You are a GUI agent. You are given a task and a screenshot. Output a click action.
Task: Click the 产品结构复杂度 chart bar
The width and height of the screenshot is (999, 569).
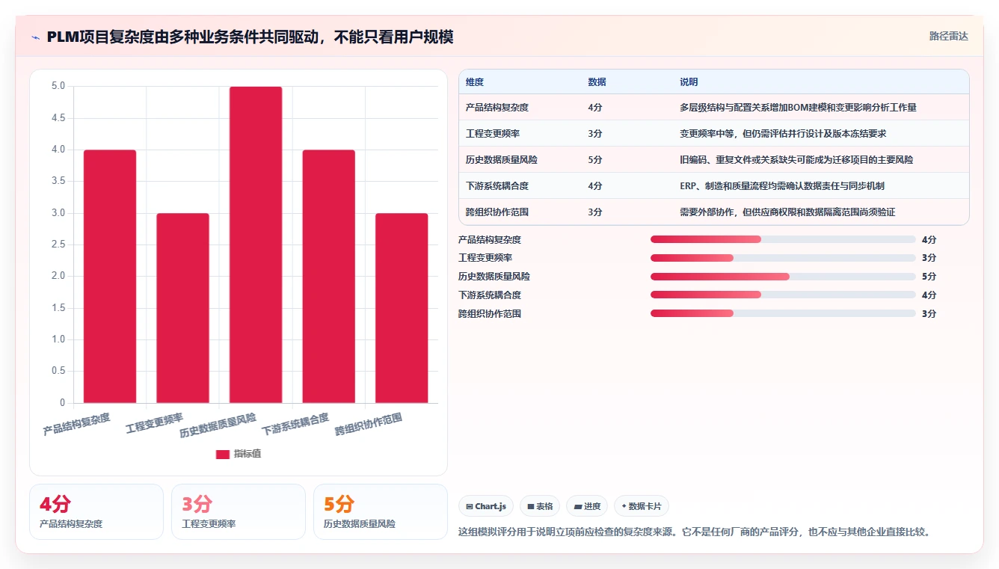[x=110, y=277]
